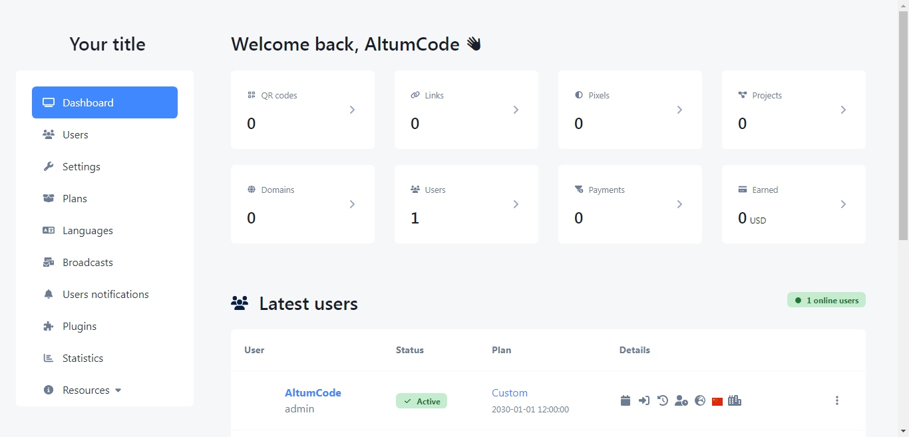Viewport: 909px width, 437px height.
Task: Click the puzzle piece Plugins icon
Action: pyautogui.click(x=49, y=326)
